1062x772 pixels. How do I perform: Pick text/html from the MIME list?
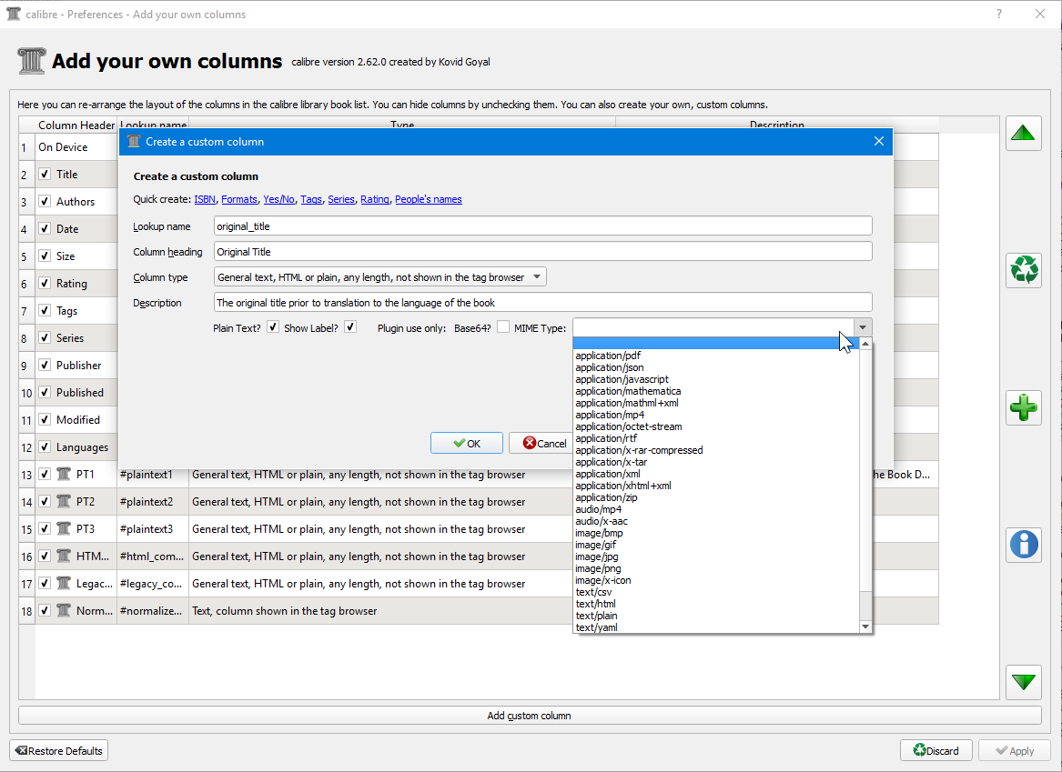pyautogui.click(x=595, y=604)
